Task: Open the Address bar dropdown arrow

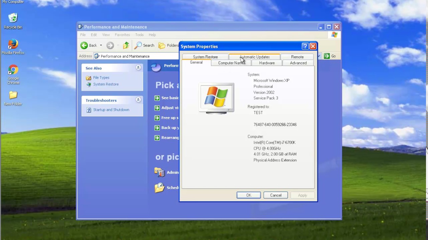Action: pos(319,56)
